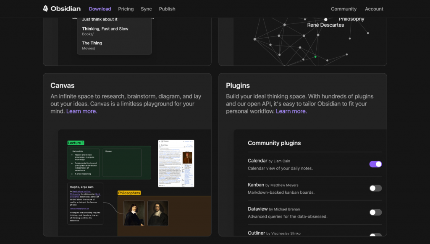Follow Learn more link in Canvas section
This screenshot has height=244, width=430.
82,111
